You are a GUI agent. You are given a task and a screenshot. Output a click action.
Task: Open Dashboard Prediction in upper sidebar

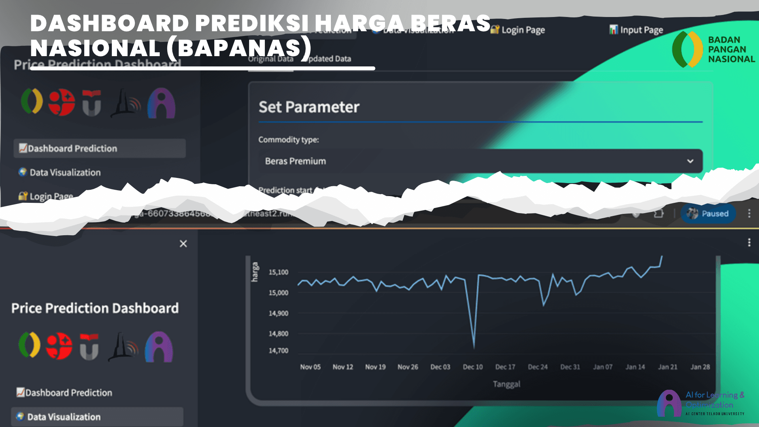100,148
